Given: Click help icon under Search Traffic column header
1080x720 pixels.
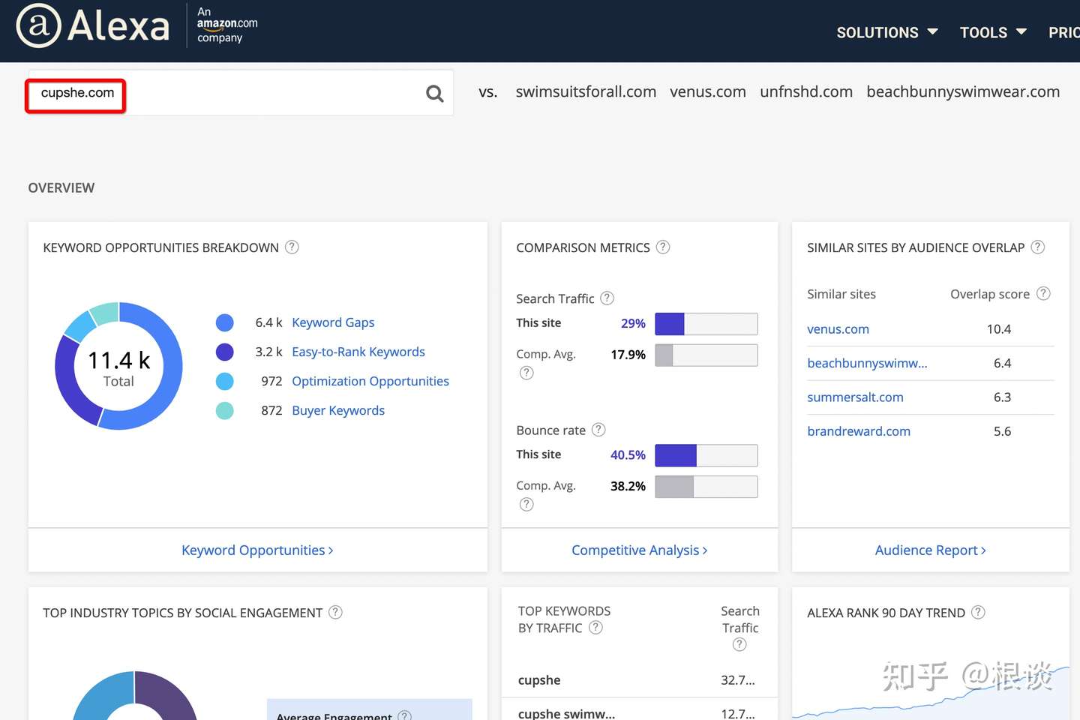Looking at the screenshot, I should (x=739, y=644).
